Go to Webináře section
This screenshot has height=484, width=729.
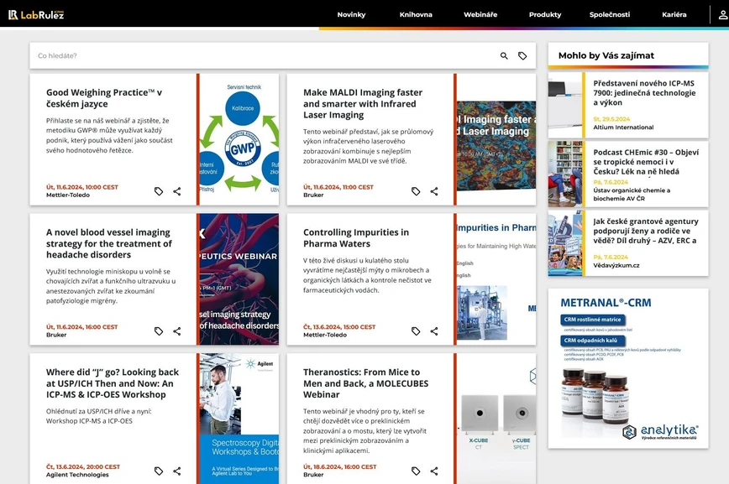pyautogui.click(x=480, y=14)
